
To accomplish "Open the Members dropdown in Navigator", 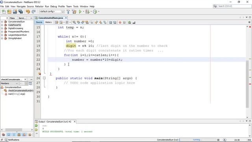I will pos(9,83).
